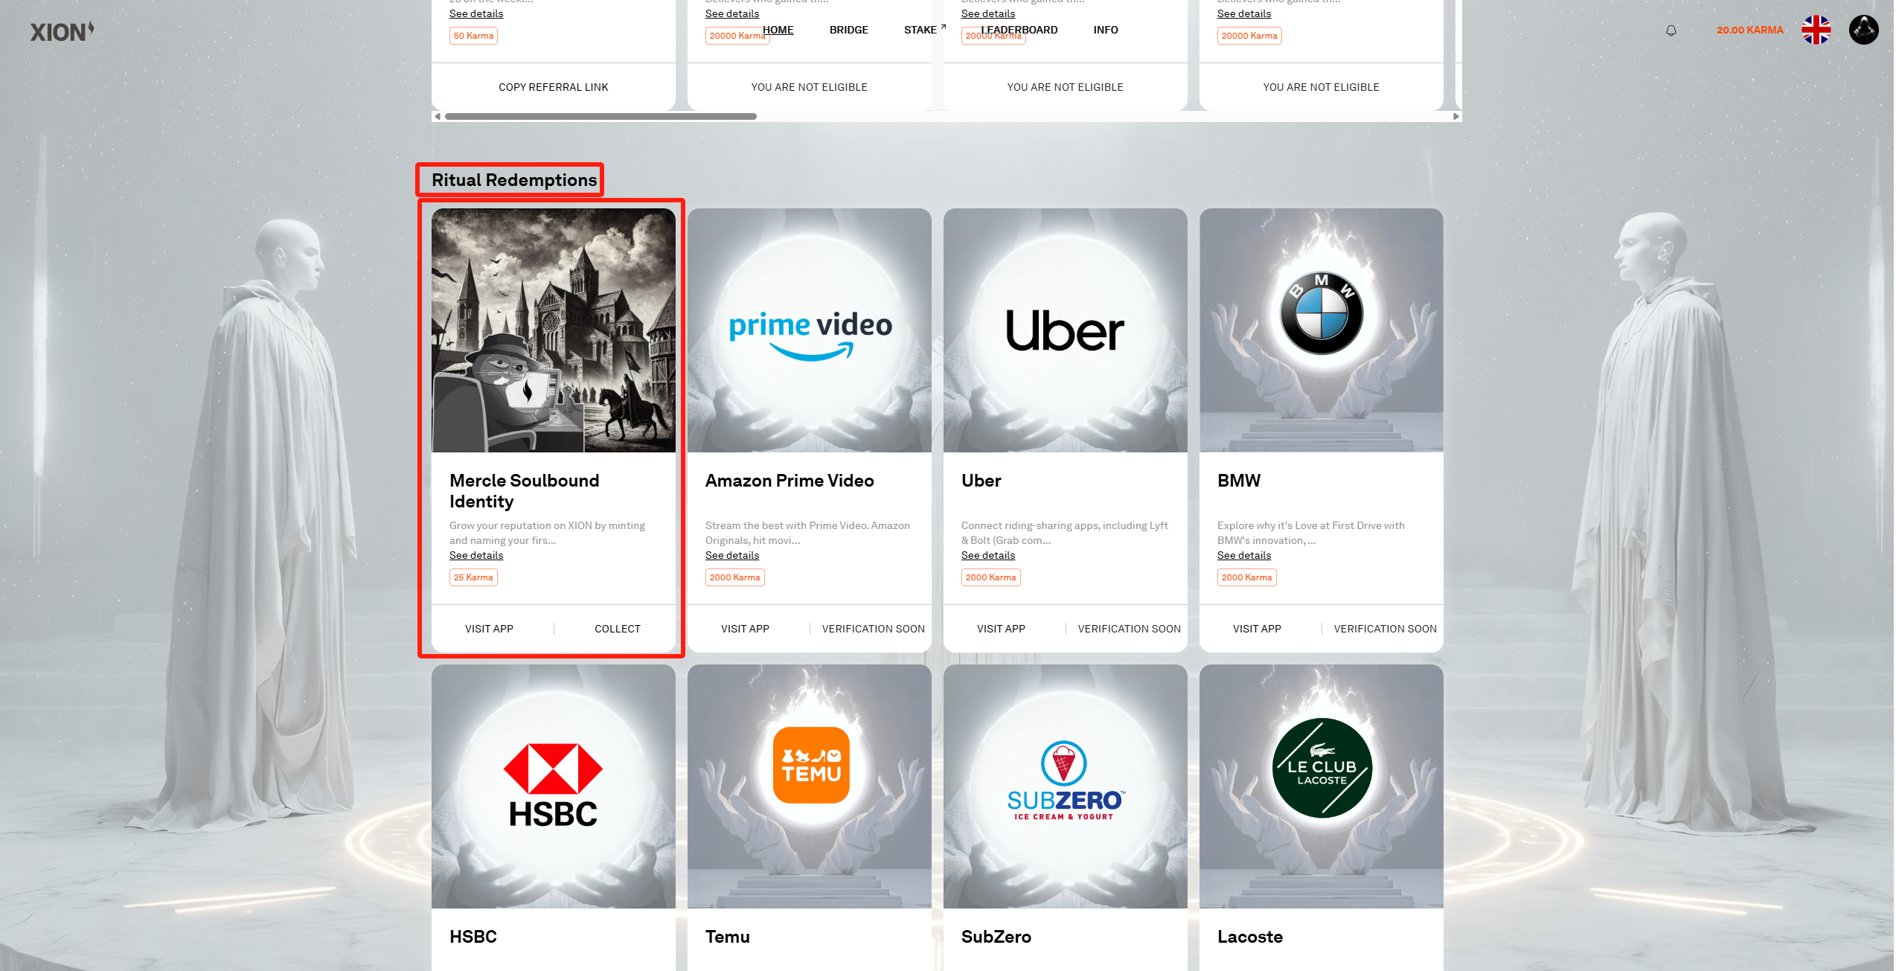Image resolution: width=1896 pixels, height=971 pixels.
Task: Click VERIFICATION SOON on Uber card
Action: click(x=1130, y=629)
